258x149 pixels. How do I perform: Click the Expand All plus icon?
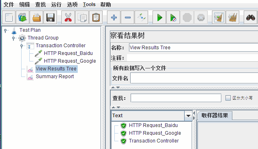114,18
